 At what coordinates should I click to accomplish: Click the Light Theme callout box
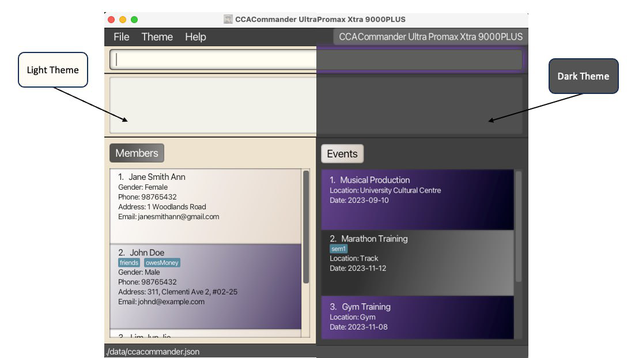[x=52, y=70]
